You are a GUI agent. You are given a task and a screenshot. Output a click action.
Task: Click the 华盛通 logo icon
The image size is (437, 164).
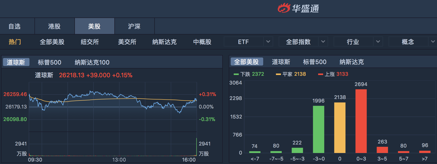tap(284, 8)
